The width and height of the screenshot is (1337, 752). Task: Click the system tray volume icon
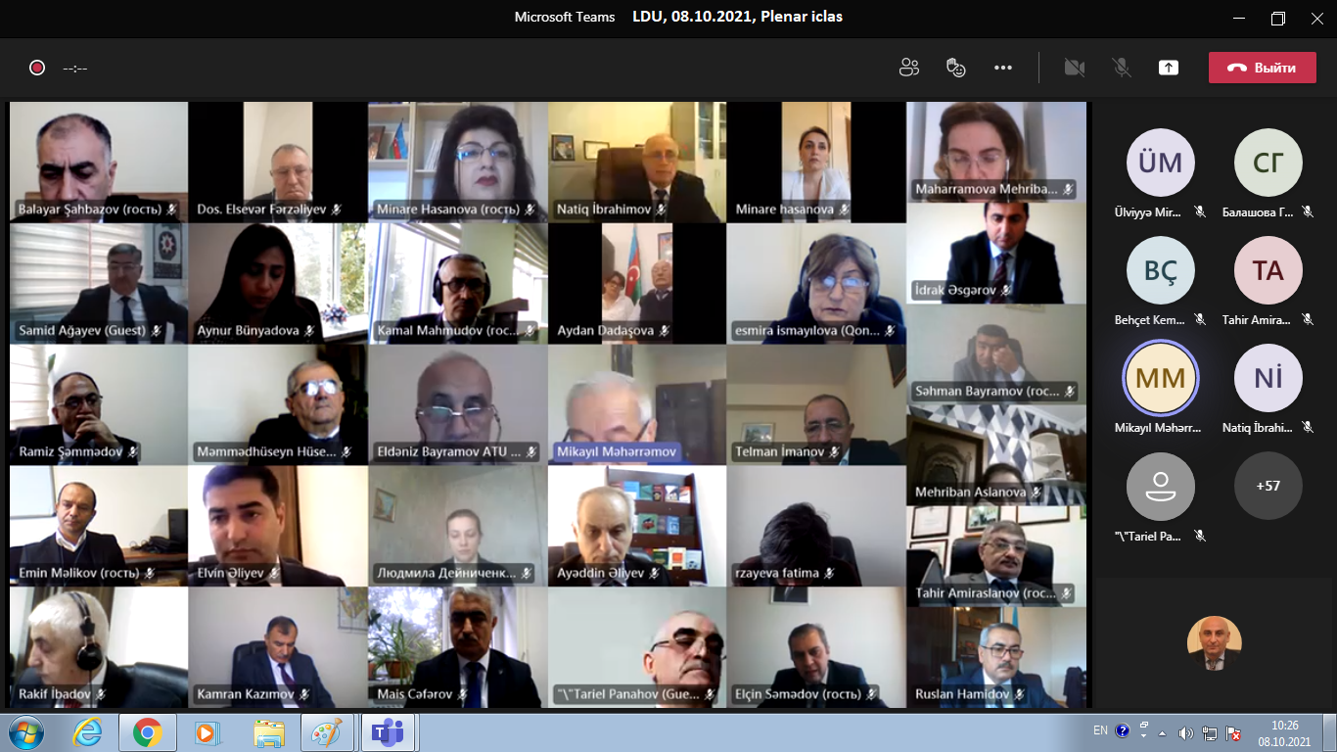point(1186,732)
